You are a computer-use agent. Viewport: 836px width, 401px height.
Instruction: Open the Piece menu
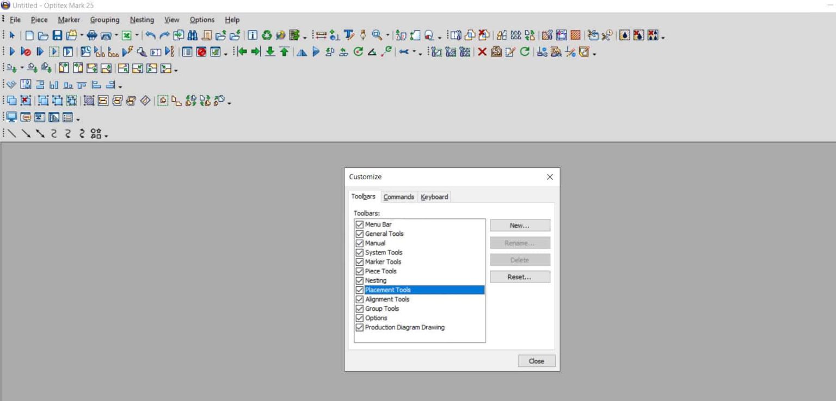pyautogui.click(x=39, y=20)
